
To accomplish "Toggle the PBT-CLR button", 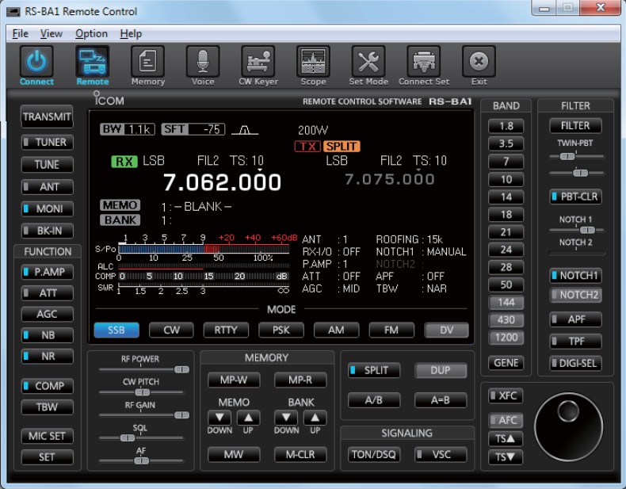I will [x=575, y=197].
